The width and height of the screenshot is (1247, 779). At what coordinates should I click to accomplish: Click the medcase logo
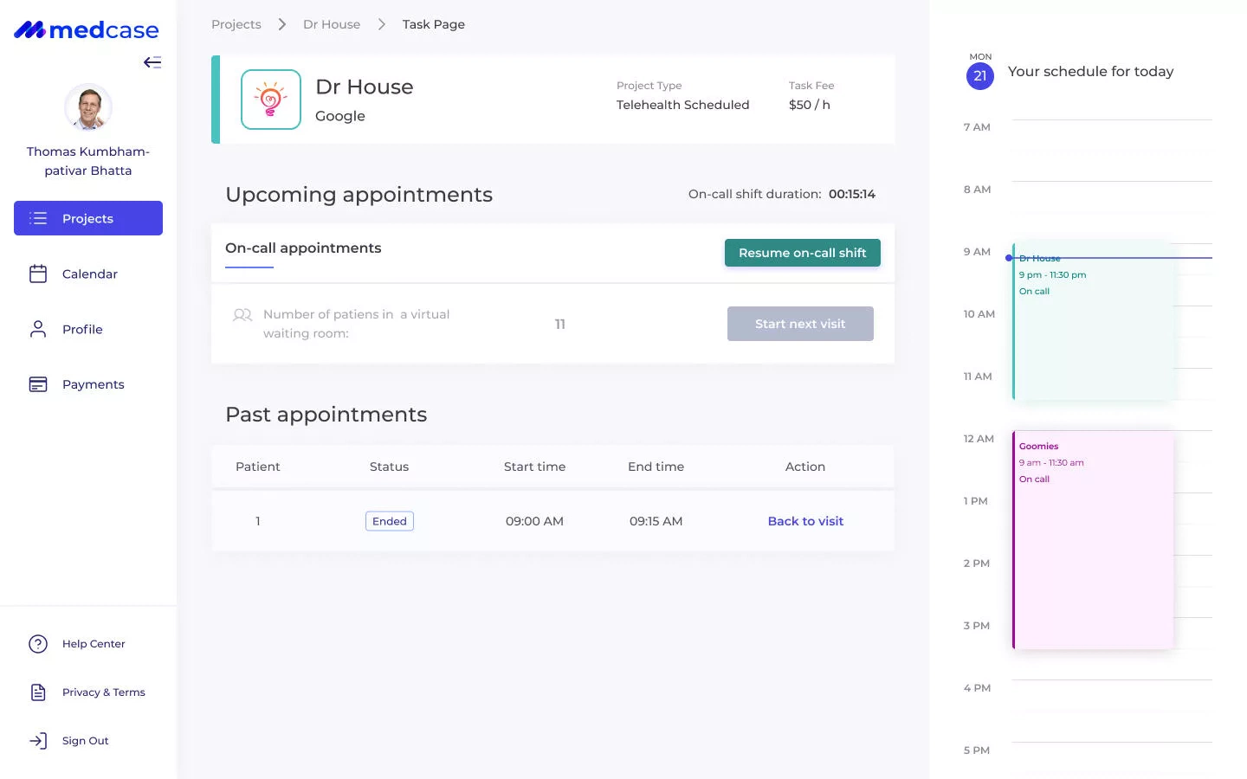[x=87, y=30]
